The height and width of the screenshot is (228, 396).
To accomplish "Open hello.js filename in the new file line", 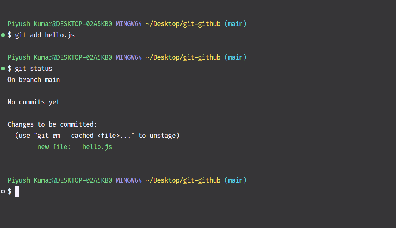I will 97,147.
